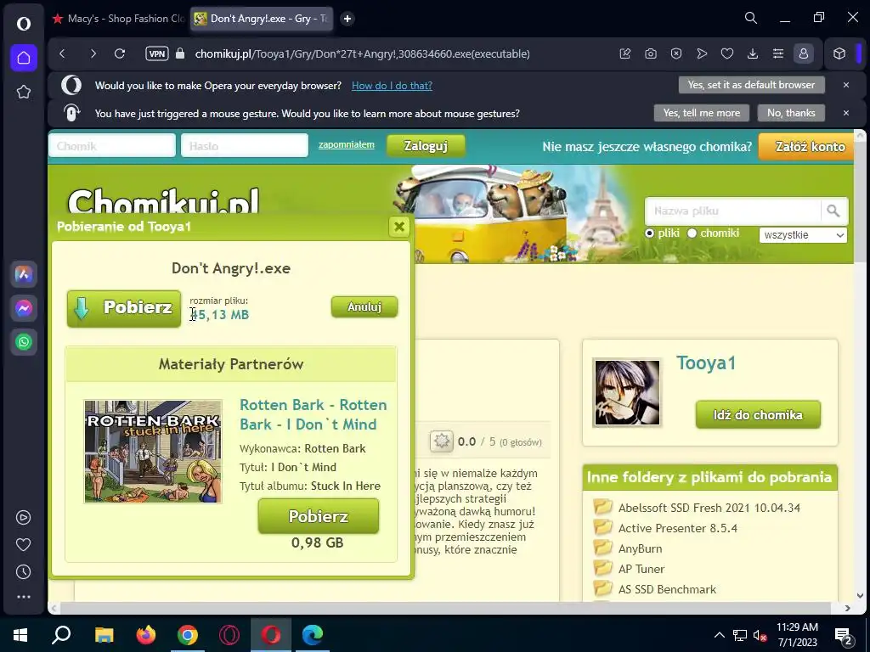870x652 pixels.
Task: Add page to bookmarks heart icon
Action: coord(727,53)
